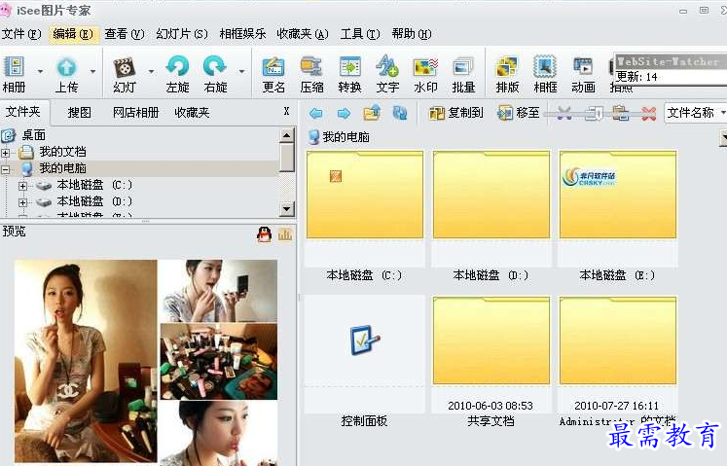This screenshot has height=466, width=727.
Task: Open histogram icon in preview panel
Action: point(285,234)
